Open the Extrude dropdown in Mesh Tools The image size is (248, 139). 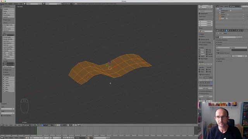pos(9,35)
